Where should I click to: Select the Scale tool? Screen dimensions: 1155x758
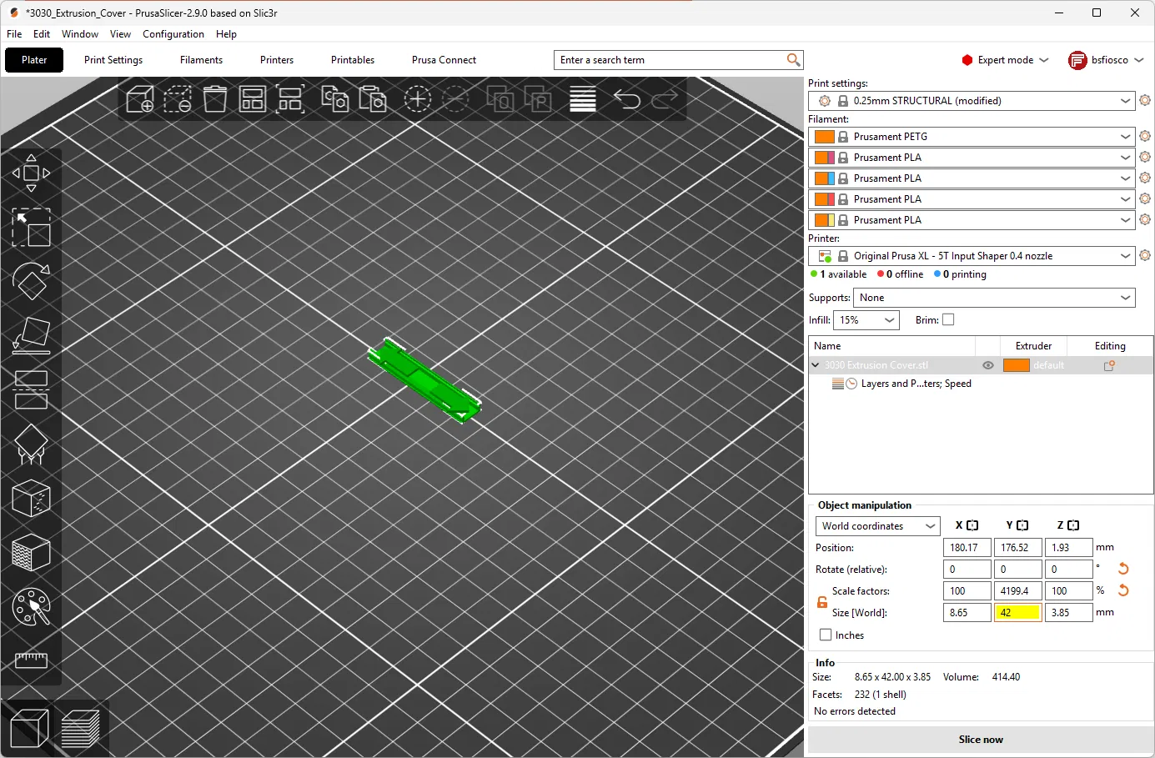[x=31, y=227]
